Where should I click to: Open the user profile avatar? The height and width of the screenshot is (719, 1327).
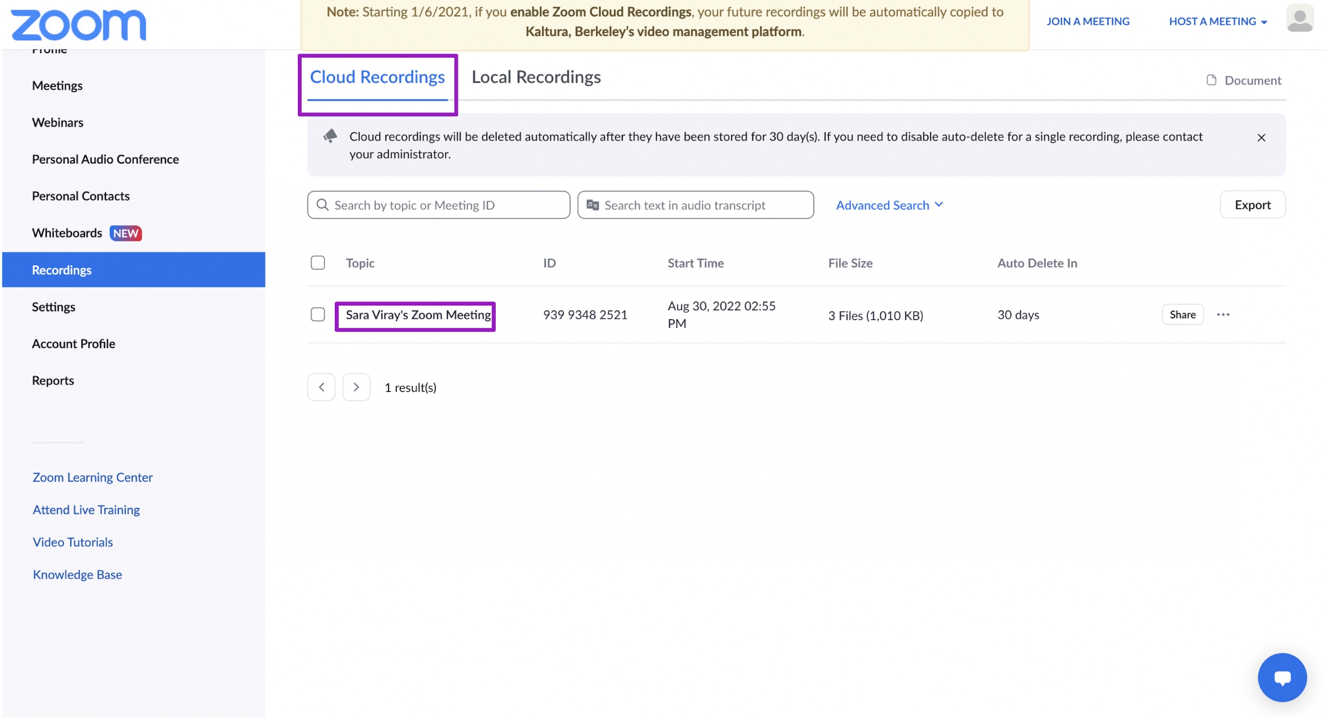[1299, 19]
